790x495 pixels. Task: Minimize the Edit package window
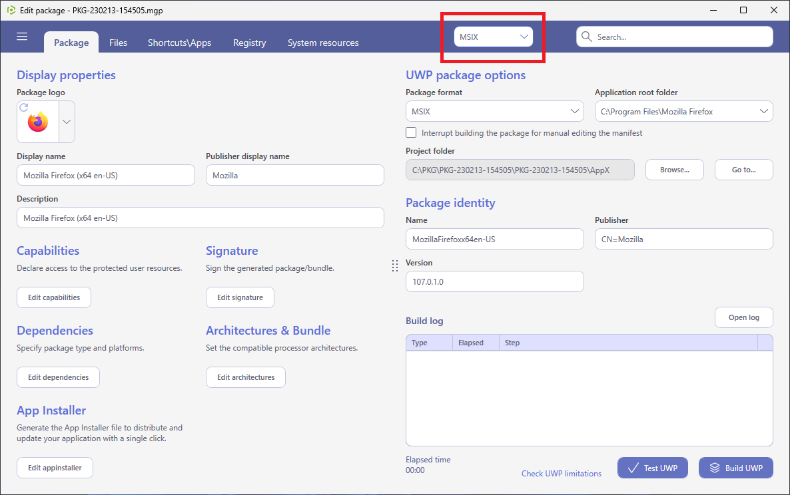(x=713, y=10)
